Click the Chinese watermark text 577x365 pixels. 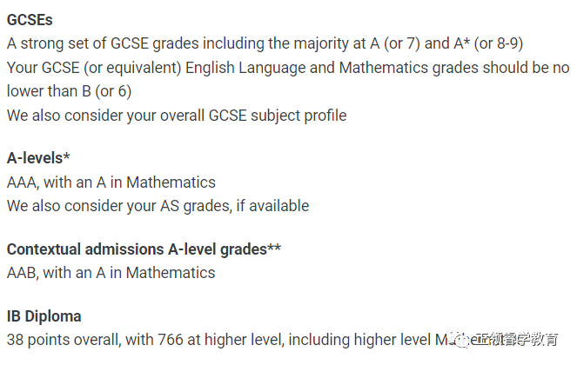click(x=515, y=339)
